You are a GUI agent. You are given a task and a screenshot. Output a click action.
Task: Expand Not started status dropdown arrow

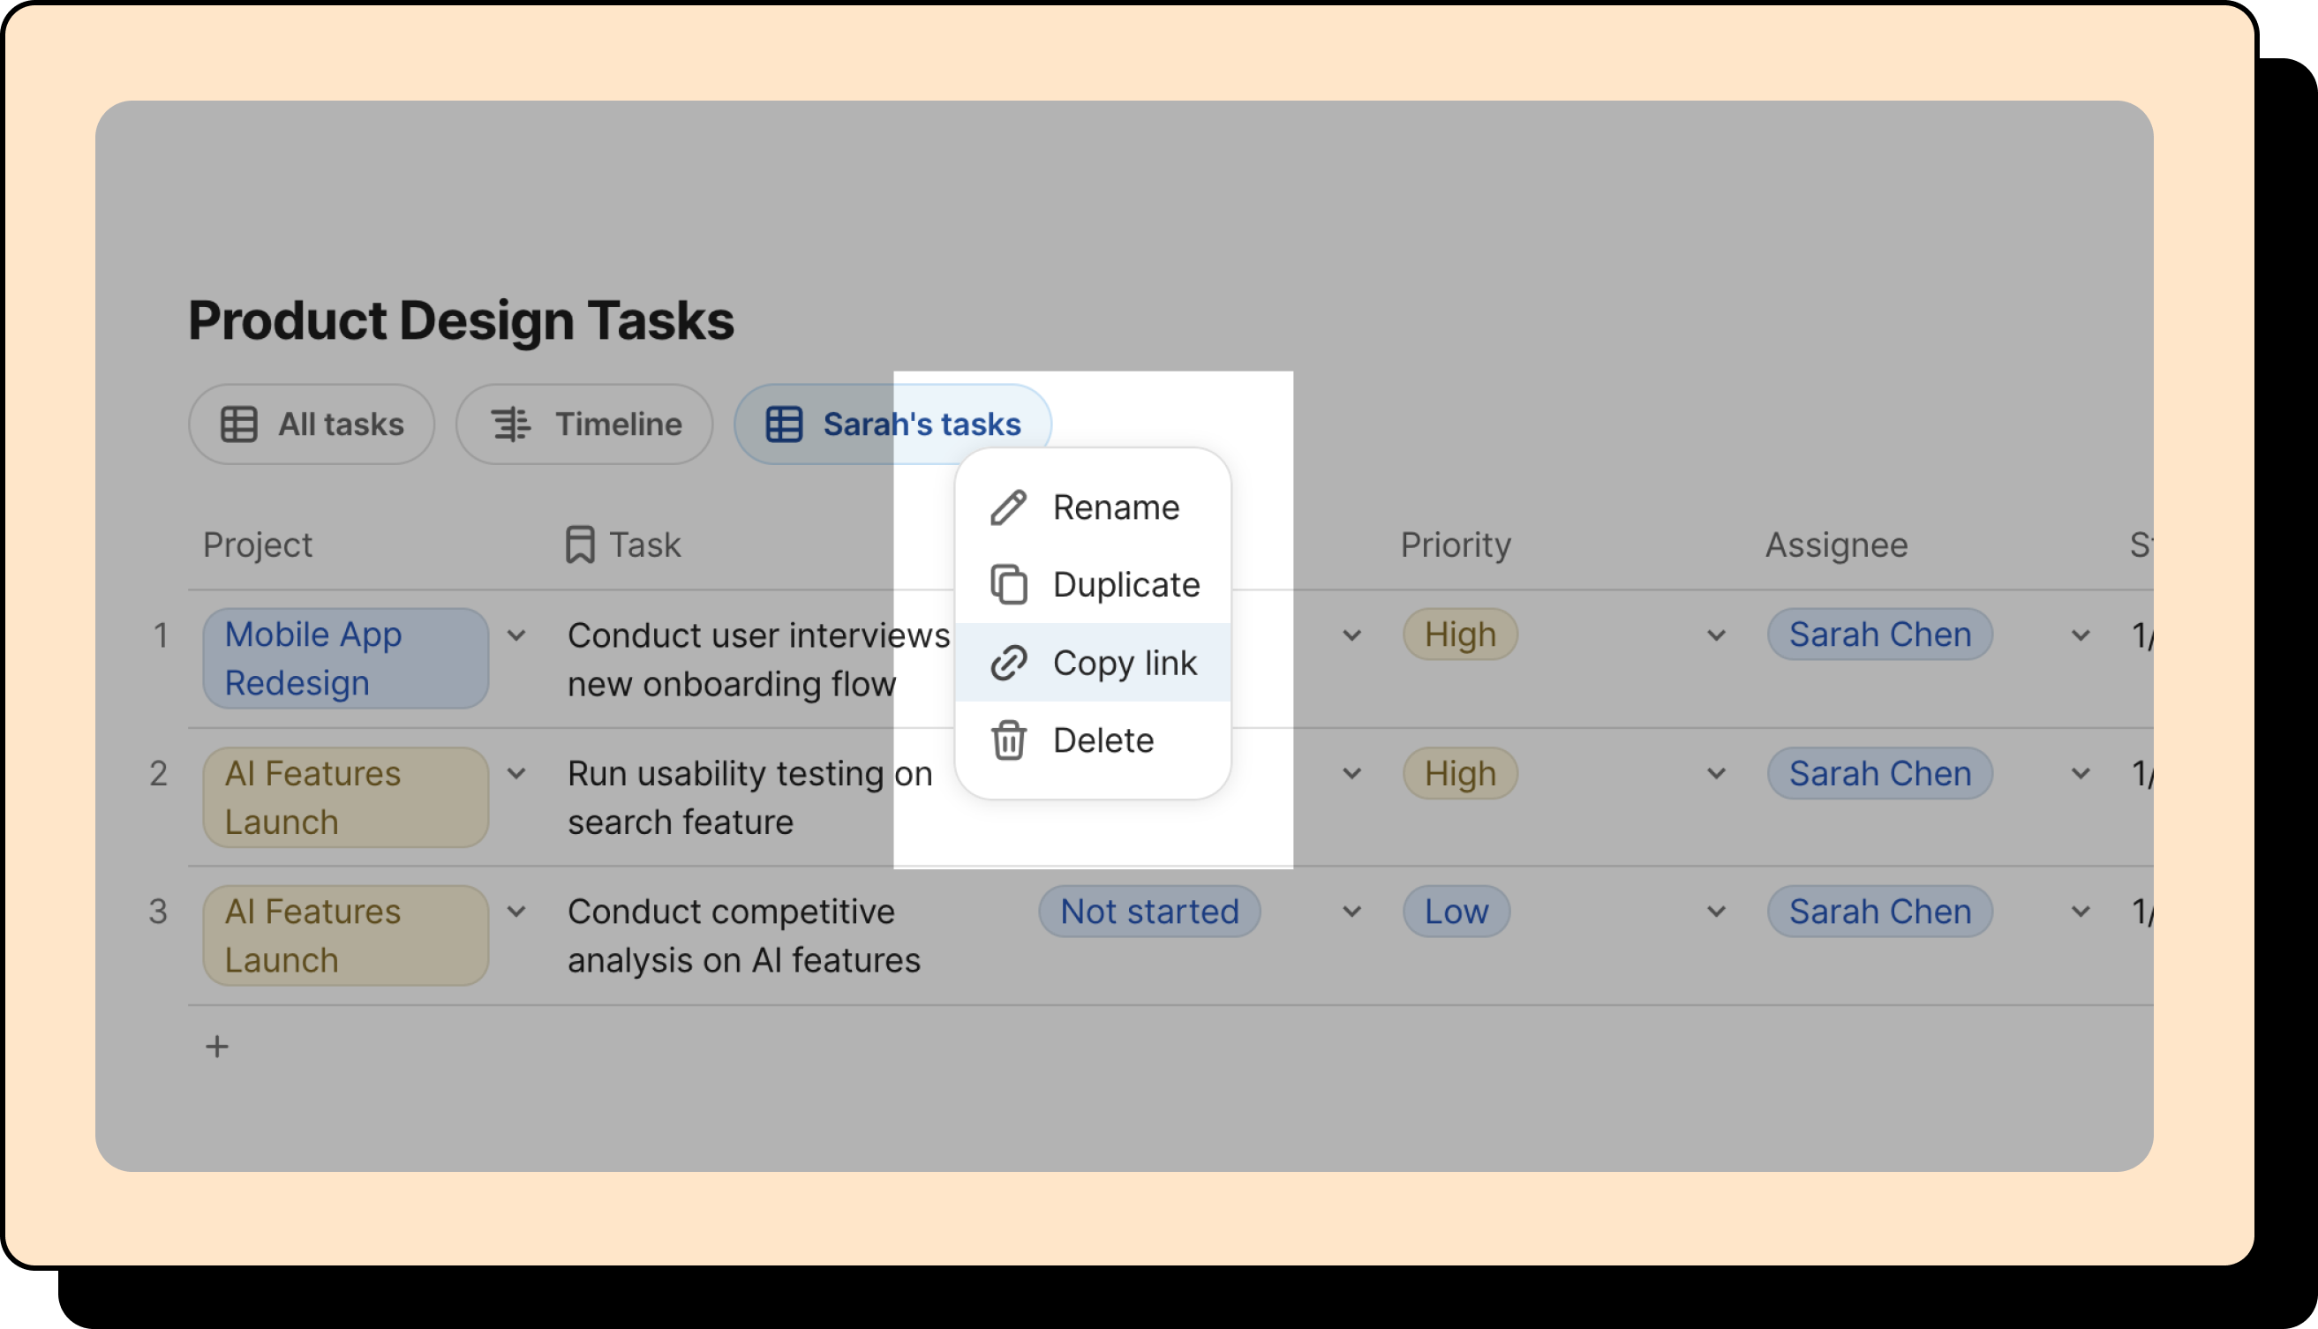point(1351,912)
